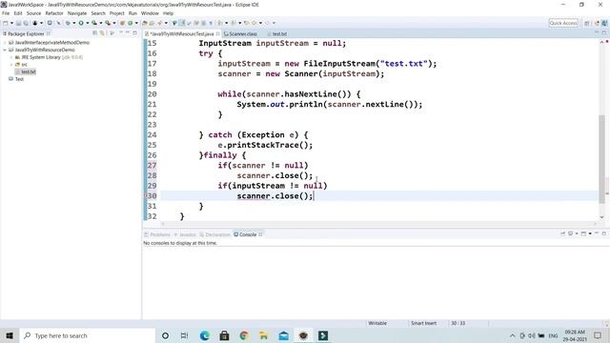Screen dimensions: 610x343
Task: Open the Problems view tab
Action: click(157, 234)
